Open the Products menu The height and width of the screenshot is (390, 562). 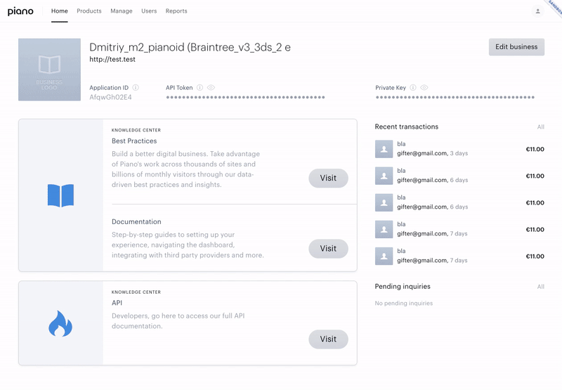89,11
